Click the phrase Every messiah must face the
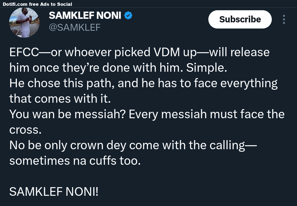 [x=207, y=114]
